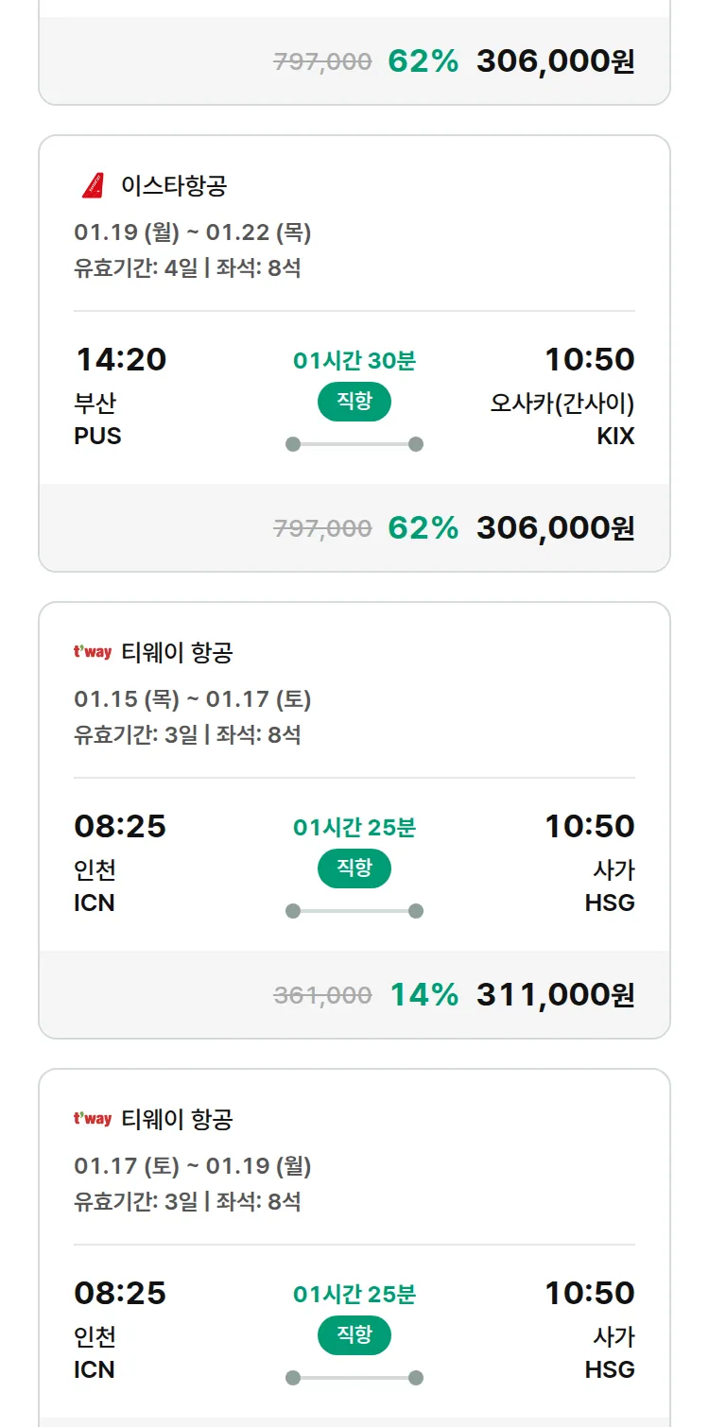Image resolution: width=709 pixels, height=1427 pixels.
Task: Click the 311,000원 price
Action: [555, 994]
